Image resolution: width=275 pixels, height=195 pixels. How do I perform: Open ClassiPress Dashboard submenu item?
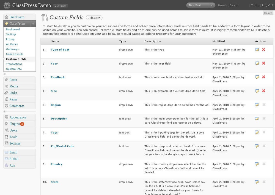[x=13, y=29]
